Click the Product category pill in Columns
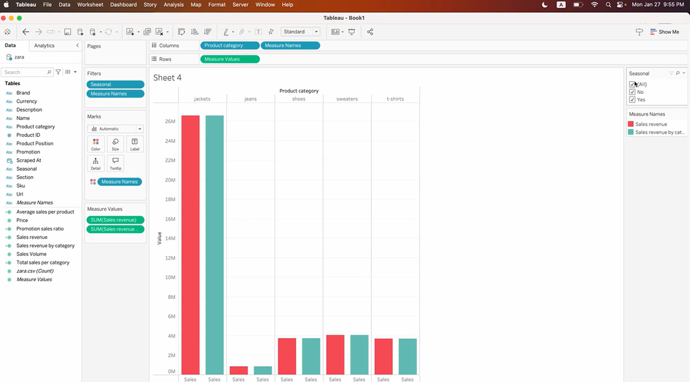 [230, 45]
